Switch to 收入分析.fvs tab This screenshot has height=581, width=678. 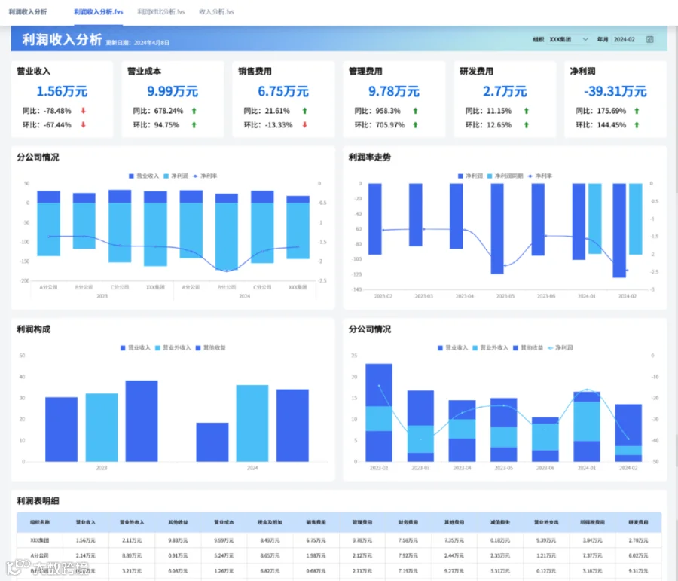tap(216, 12)
